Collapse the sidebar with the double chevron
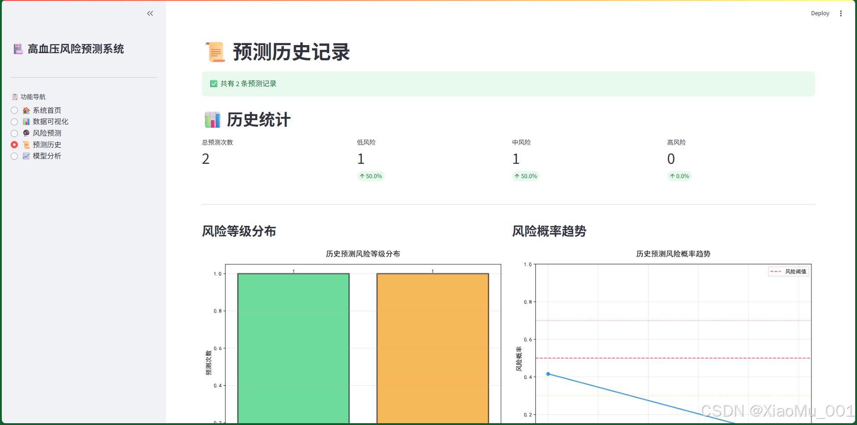857x425 pixels. point(150,13)
